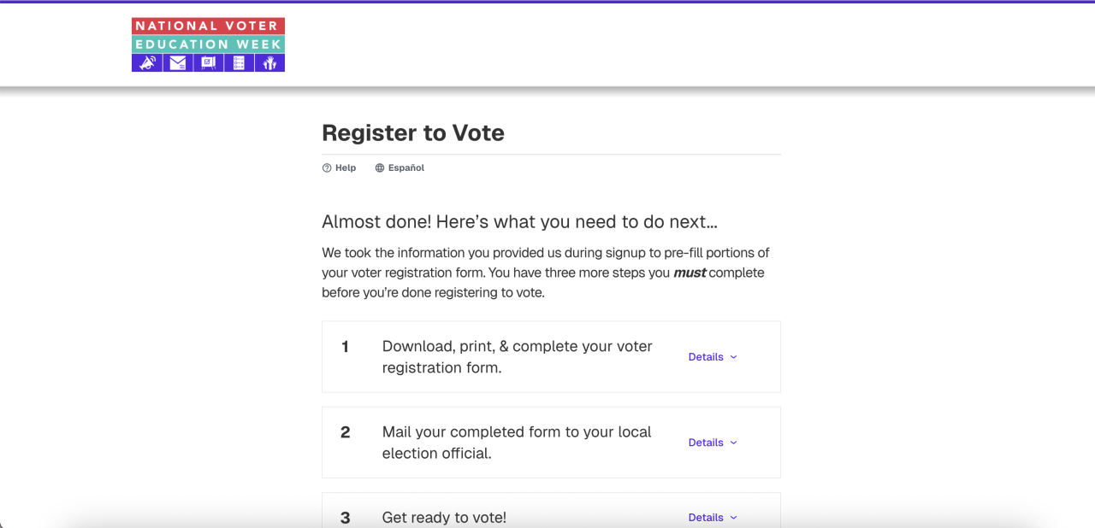1095x528 pixels.
Task: Open the Help link
Action: tap(346, 168)
